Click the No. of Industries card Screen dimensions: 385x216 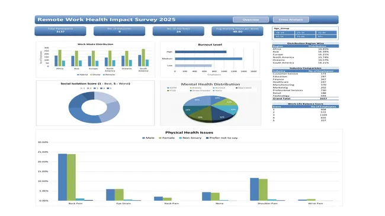(119, 31)
